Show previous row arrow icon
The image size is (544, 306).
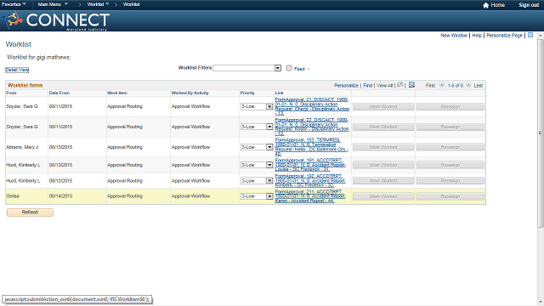[441, 85]
